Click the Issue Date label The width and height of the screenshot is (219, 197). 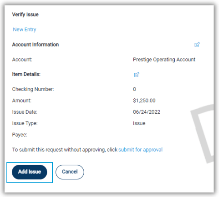pos(25,112)
